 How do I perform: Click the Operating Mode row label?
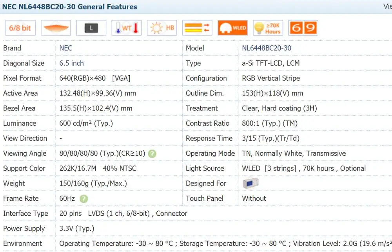(x=210, y=153)
